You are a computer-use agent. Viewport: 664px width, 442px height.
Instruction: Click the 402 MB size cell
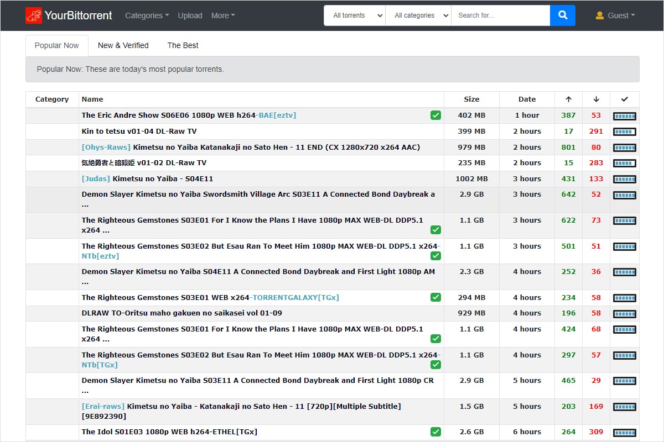[471, 115]
